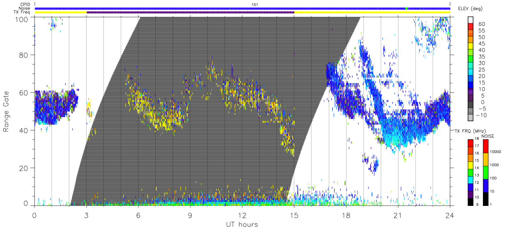Click the black 1–10 NOISE swatch
The image size is (506, 233).
coord(486,198)
